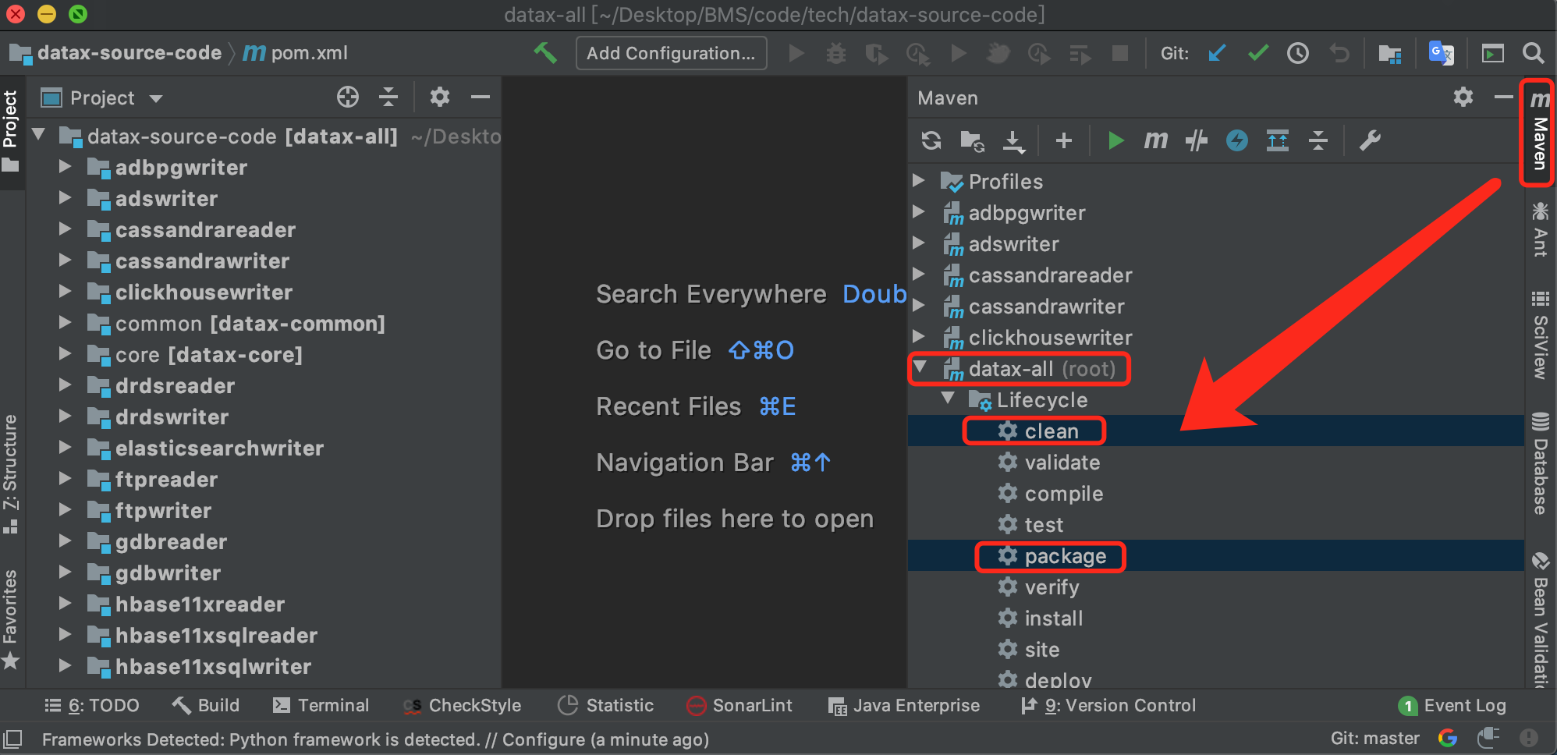Viewport: 1557px width, 755px height.
Task: Open Project panel settings gear
Action: [x=440, y=97]
